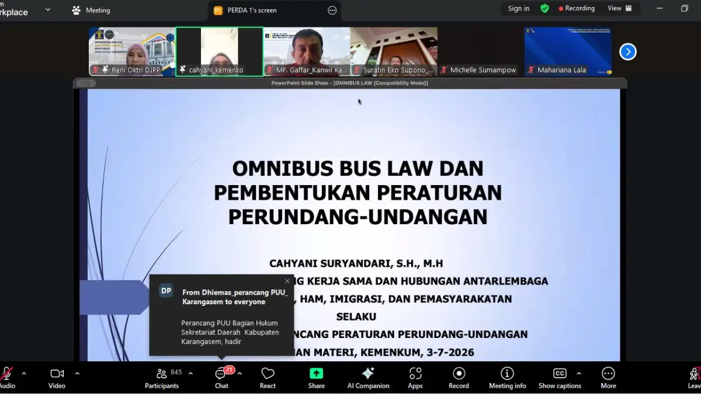Click the Sign in button
Viewport: 701px width, 394px height.
(x=519, y=9)
